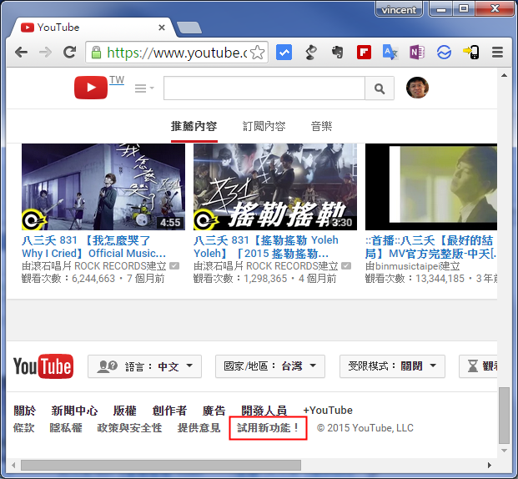Open the 創作者 footer link
The image size is (518, 479).
[169, 411]
